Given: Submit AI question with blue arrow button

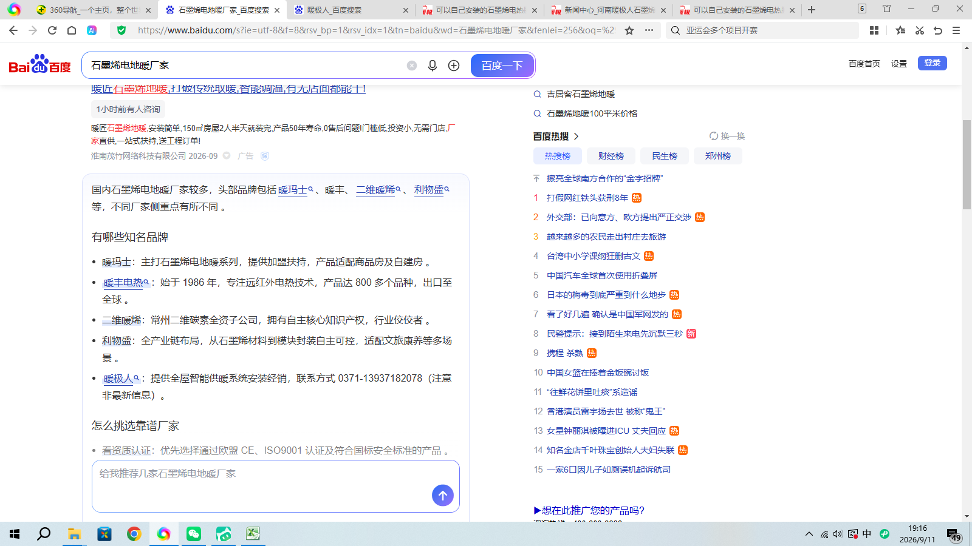Looking at the screenshot, I should [x=443, y=496].
